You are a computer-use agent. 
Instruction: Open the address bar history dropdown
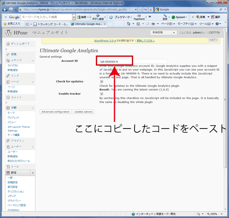click(x=136, y=10)
